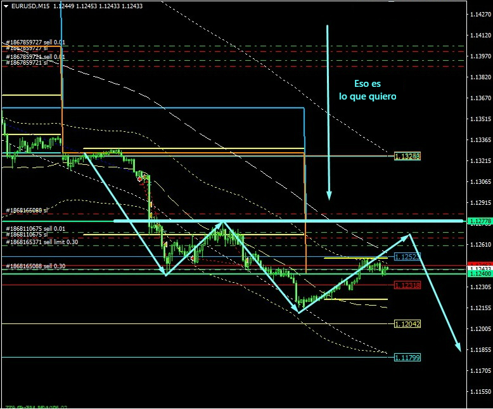Image resolution: width=493 pixels, height=409 pixels.
Task: Select order line #1867859727 sell 0.01
Action: tap(35, 42)
